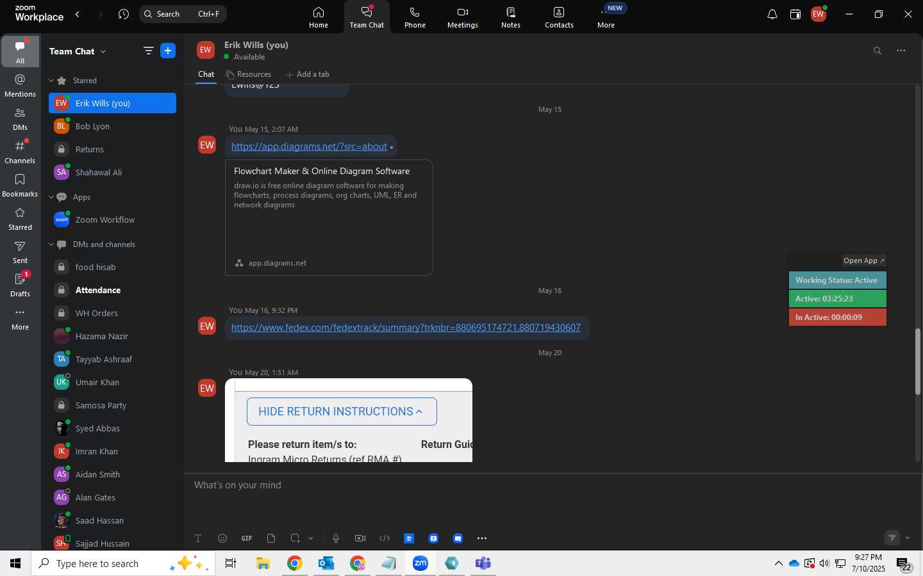Collapse the Apps section

tap(51, 197)
